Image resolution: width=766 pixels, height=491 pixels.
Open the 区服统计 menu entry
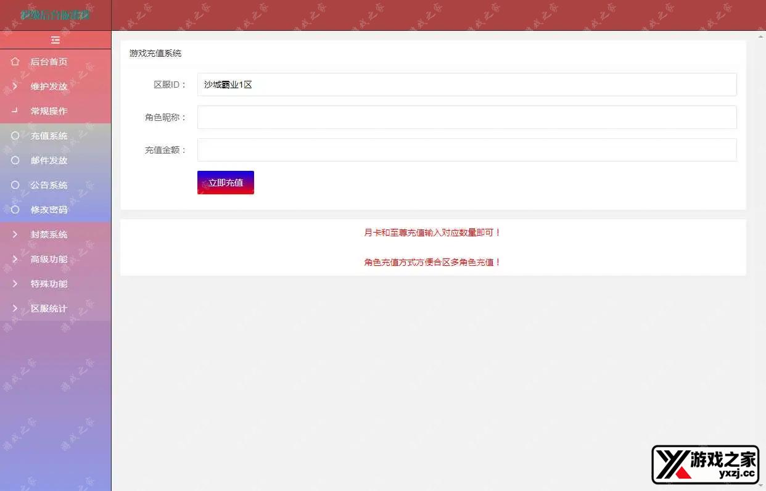pyautogui.click(x=49, y=308)
